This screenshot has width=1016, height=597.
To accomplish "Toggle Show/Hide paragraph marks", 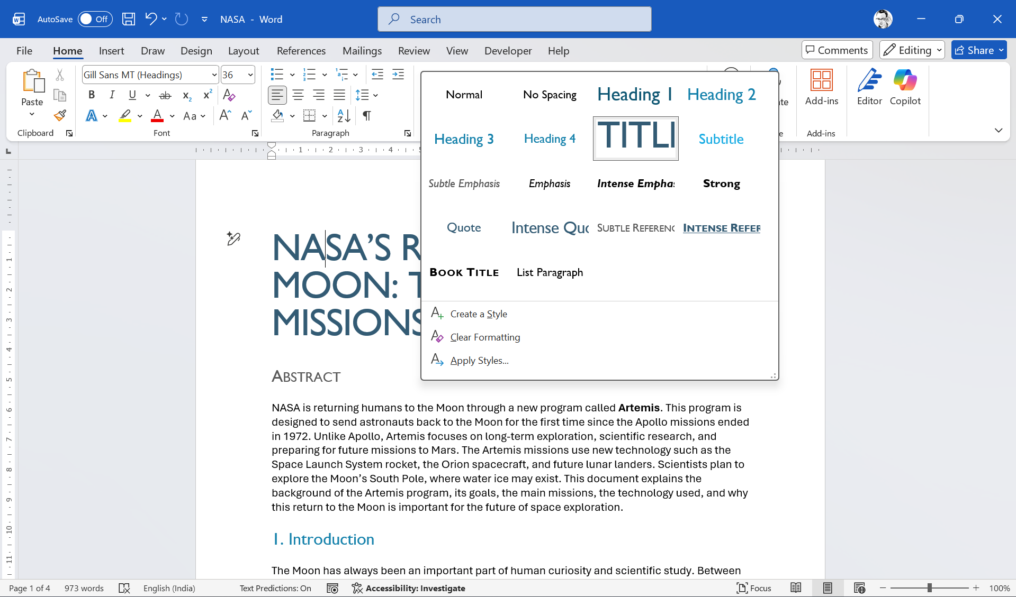I will point(366,115).
